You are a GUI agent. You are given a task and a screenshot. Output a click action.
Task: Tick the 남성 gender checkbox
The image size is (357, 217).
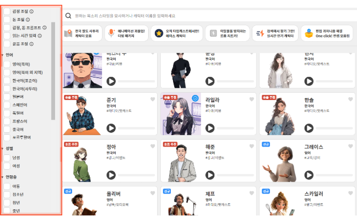tap(7, 158)
